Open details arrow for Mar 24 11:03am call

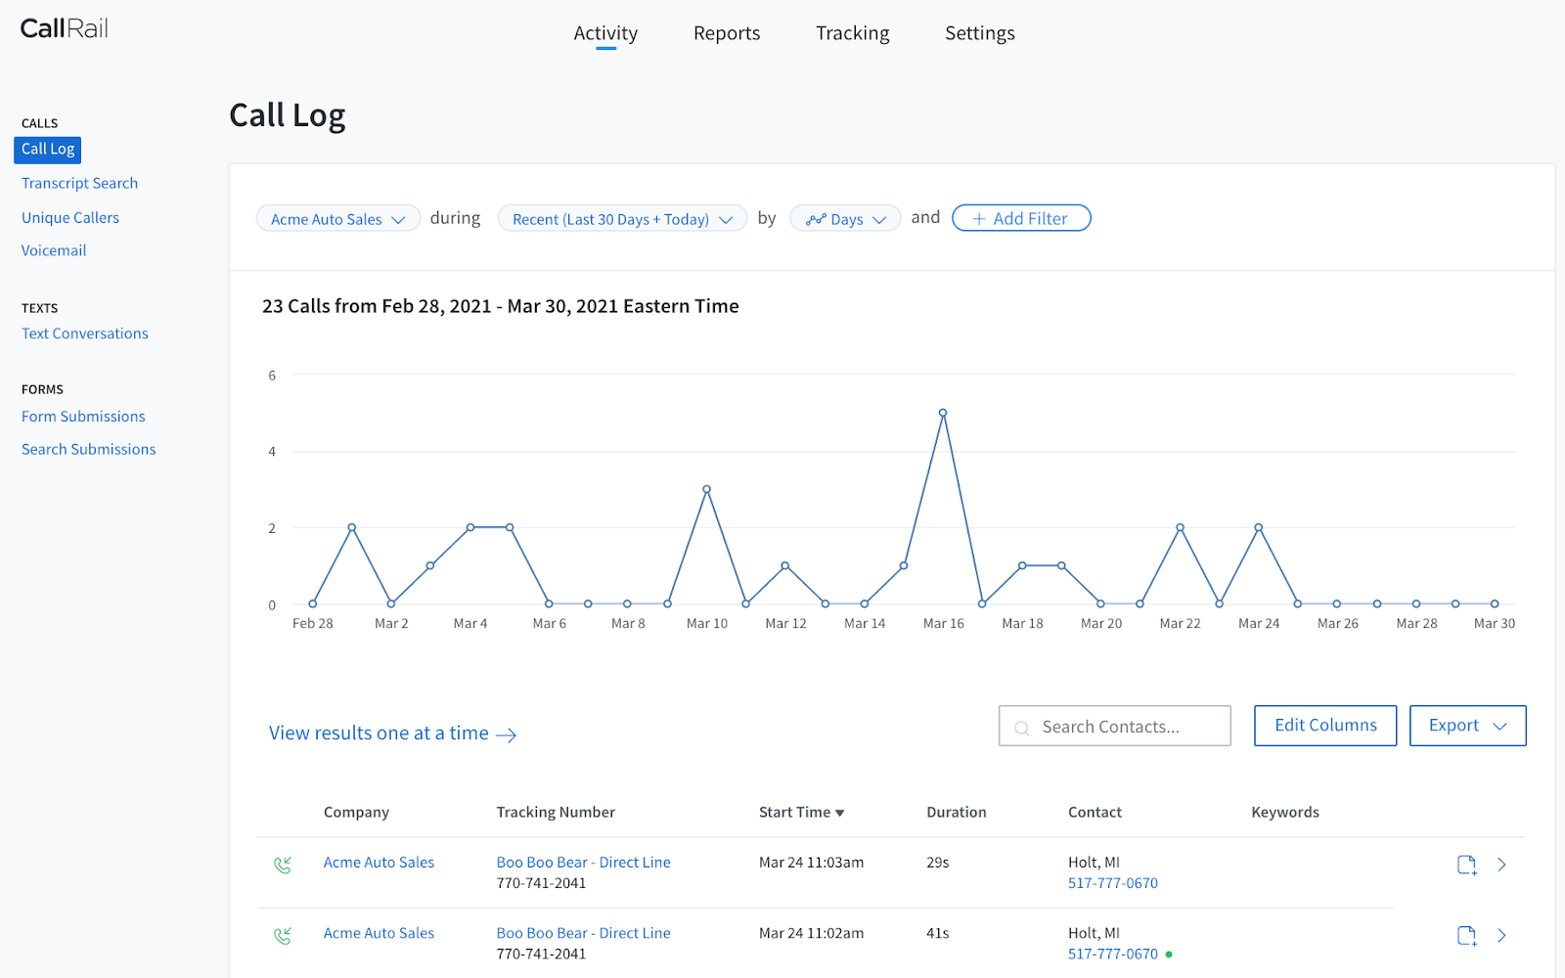coord(1501,865)
